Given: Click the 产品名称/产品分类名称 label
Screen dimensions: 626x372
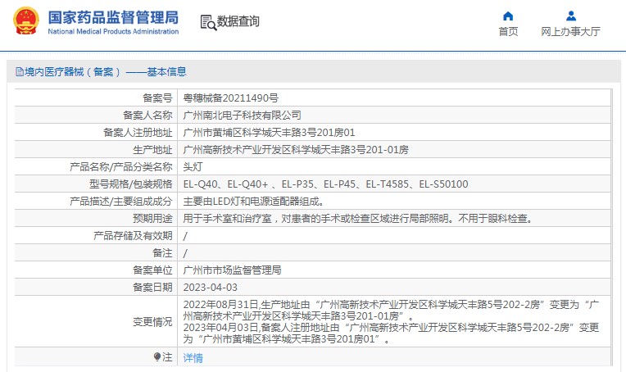Looking at the screenshot, I should 121,167.
